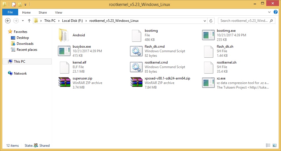
Task: Select the rootkernel.sh file icon
Action: 209,68
